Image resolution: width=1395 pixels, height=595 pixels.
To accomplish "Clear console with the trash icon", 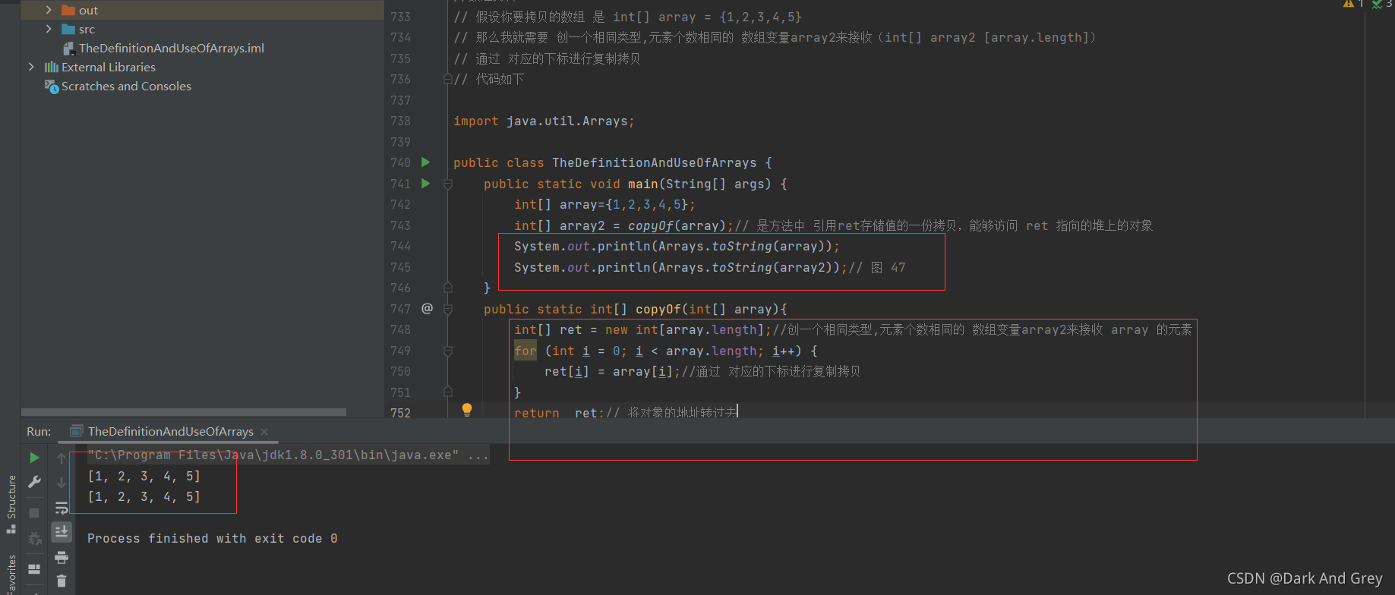I will pos(62,581).
